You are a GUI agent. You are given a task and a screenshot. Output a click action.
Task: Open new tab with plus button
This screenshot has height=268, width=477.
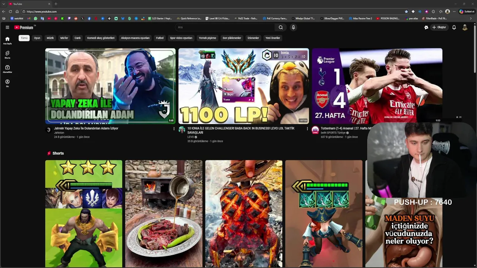(56, 4)
